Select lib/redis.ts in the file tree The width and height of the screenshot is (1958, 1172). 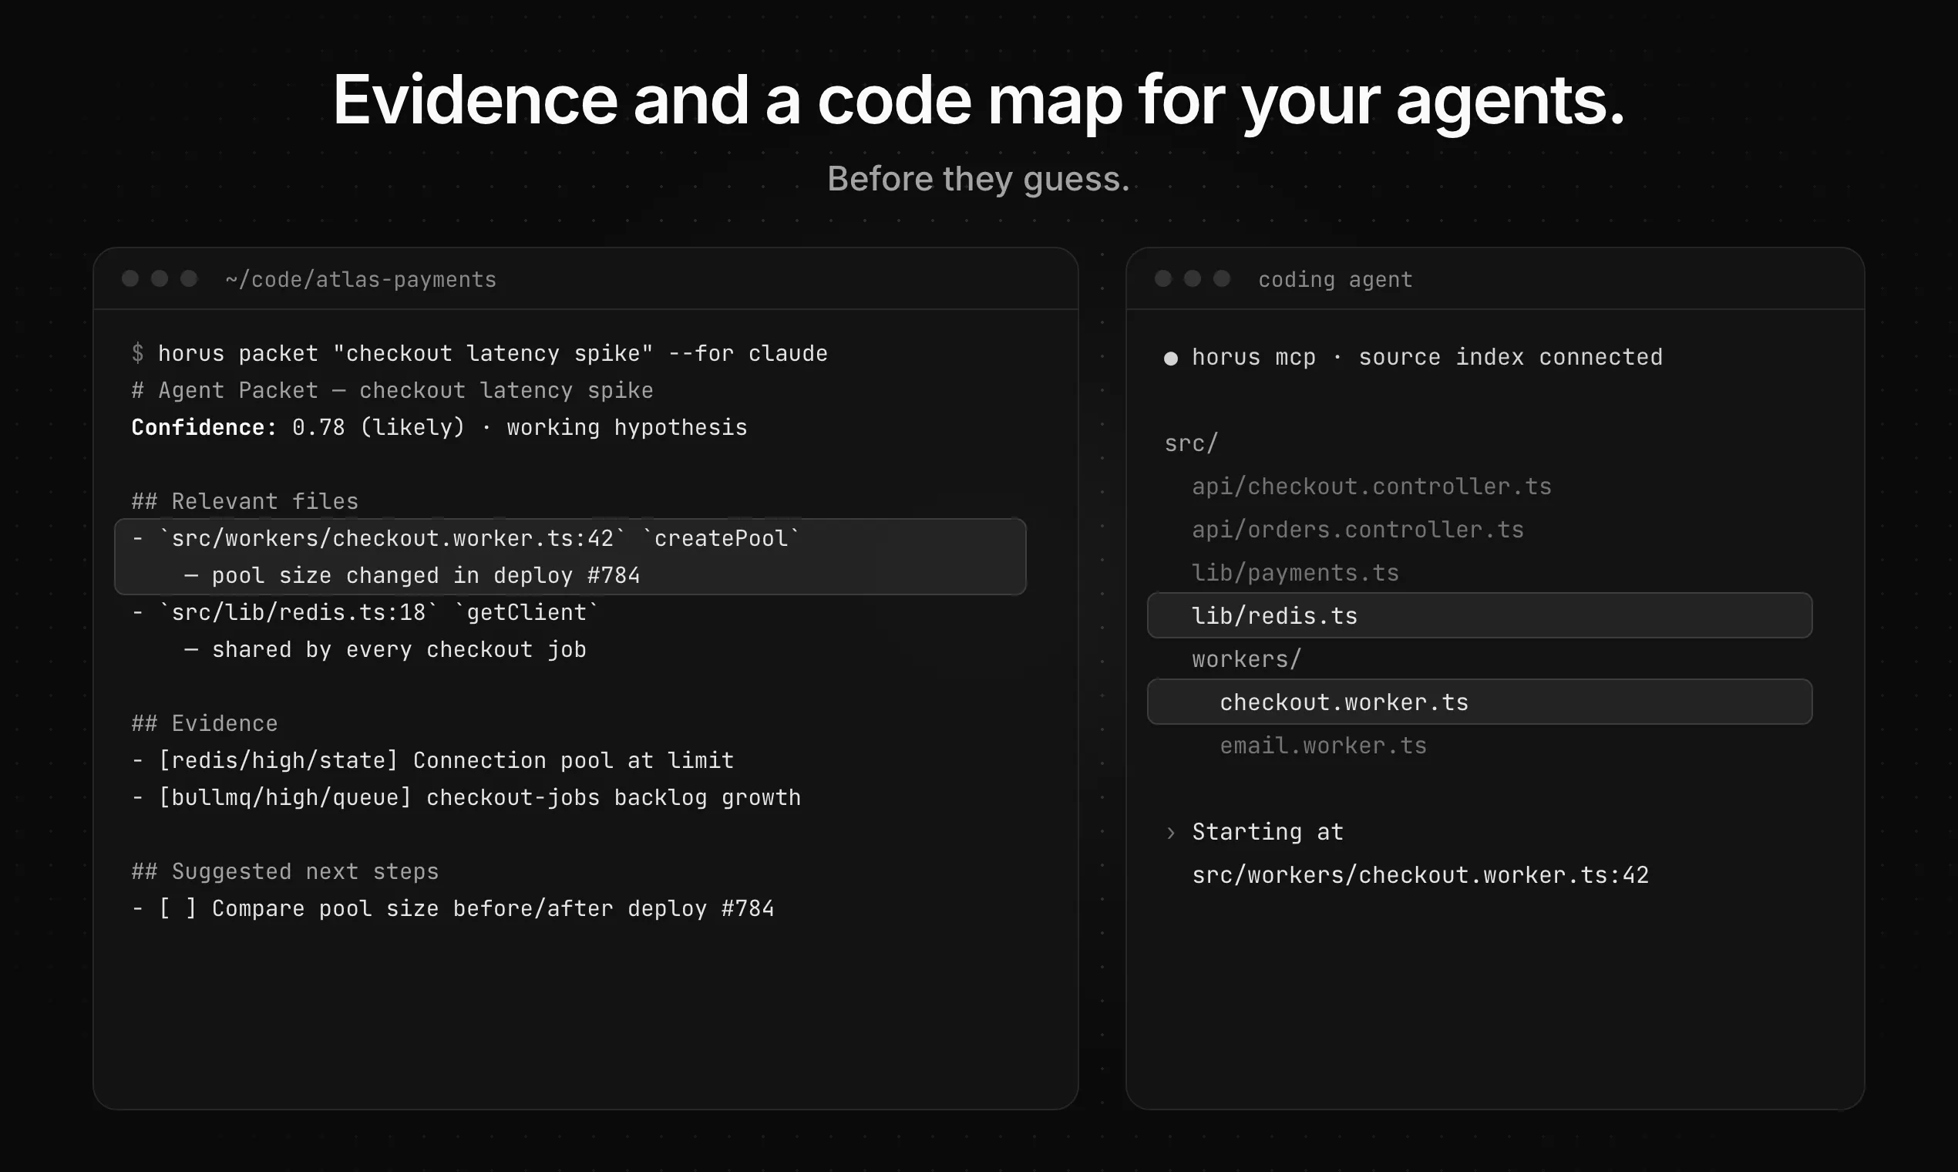[1479, 615]
